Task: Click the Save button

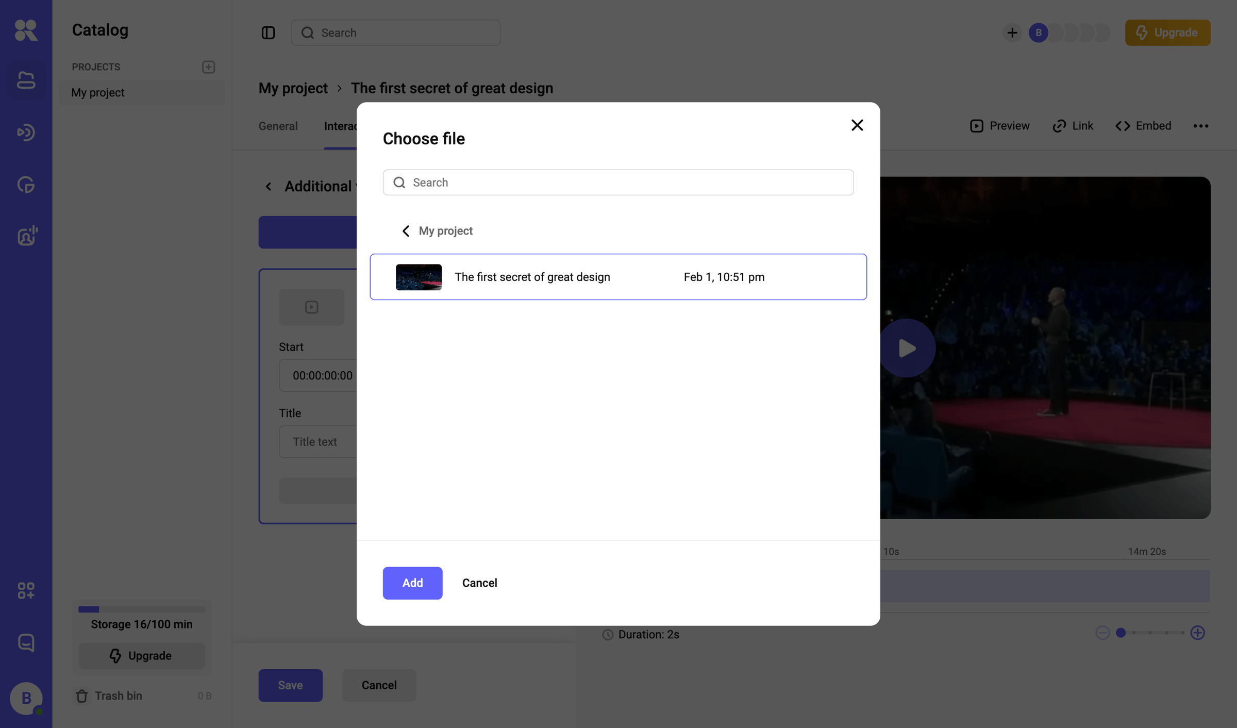Action: (291, 685)
